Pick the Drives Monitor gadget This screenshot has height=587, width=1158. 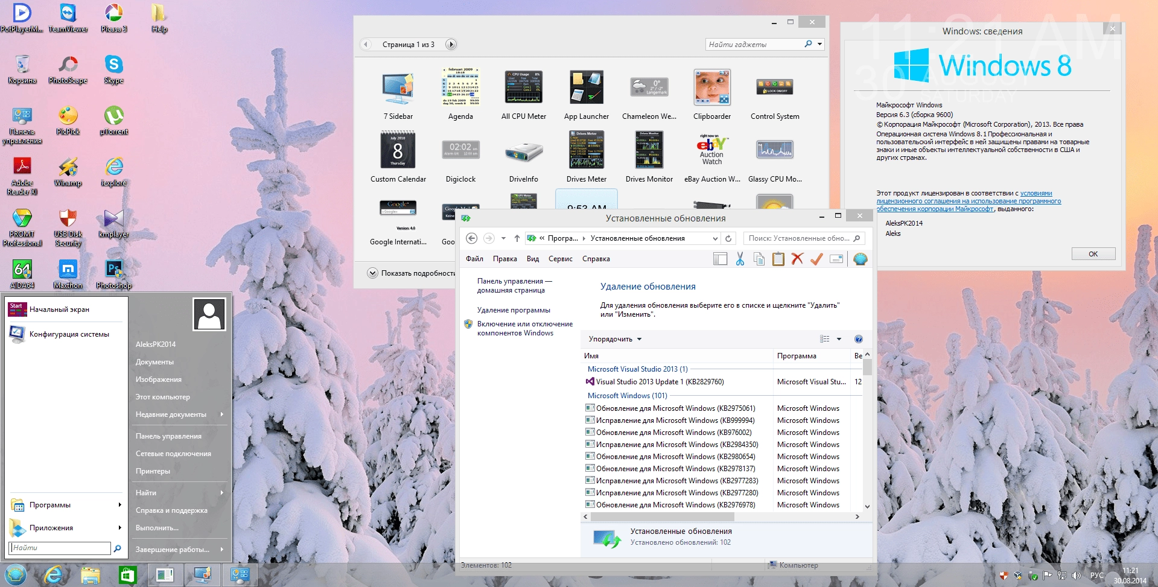[649, 157]
